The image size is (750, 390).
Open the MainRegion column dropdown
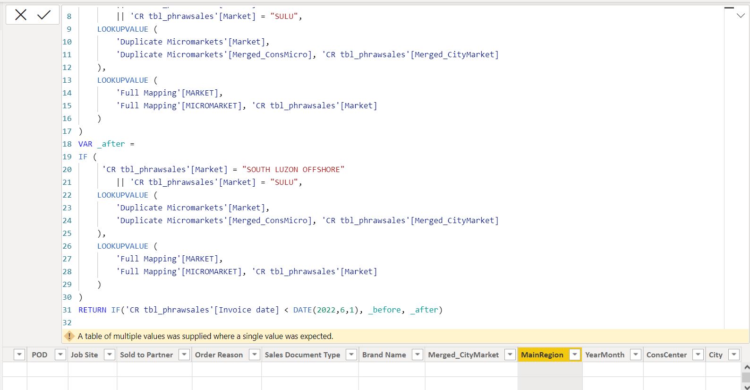tap(575, 355)
